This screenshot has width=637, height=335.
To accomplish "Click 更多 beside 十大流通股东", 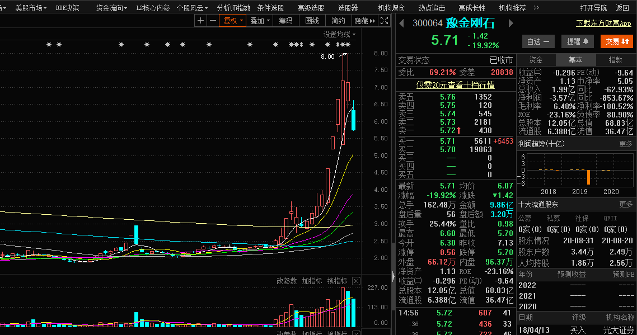I will [626, 204].
